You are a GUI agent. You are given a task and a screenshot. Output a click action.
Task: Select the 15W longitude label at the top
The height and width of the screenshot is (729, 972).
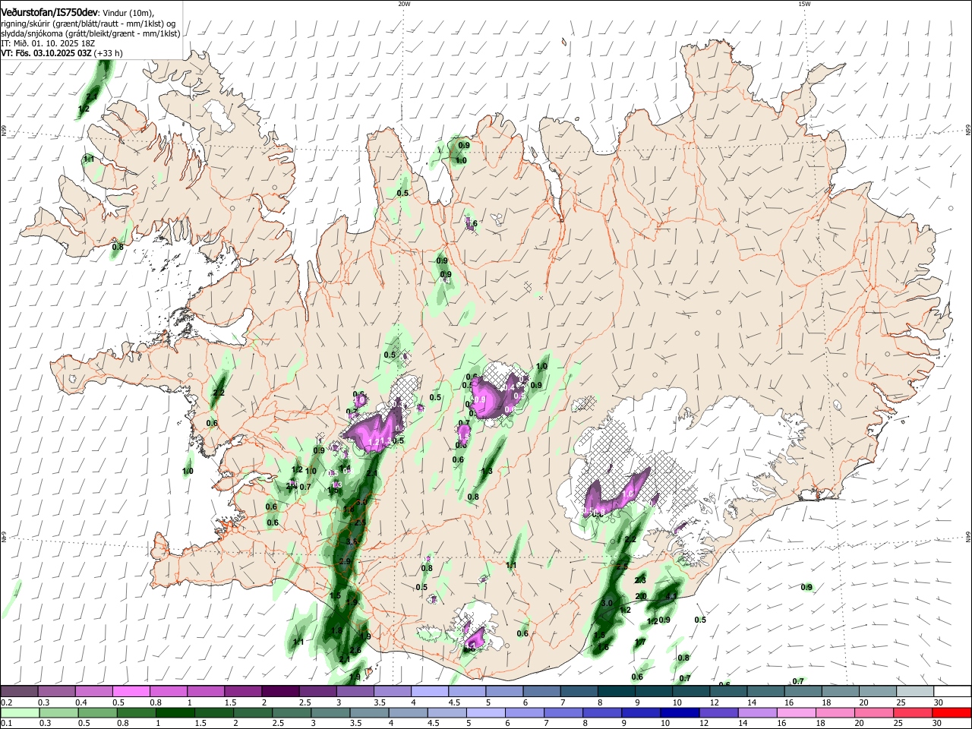tap(804, 4)
